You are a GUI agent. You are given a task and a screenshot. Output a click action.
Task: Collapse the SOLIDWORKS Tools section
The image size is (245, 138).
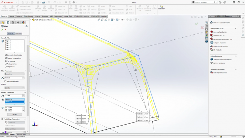[x=236, y=29]
